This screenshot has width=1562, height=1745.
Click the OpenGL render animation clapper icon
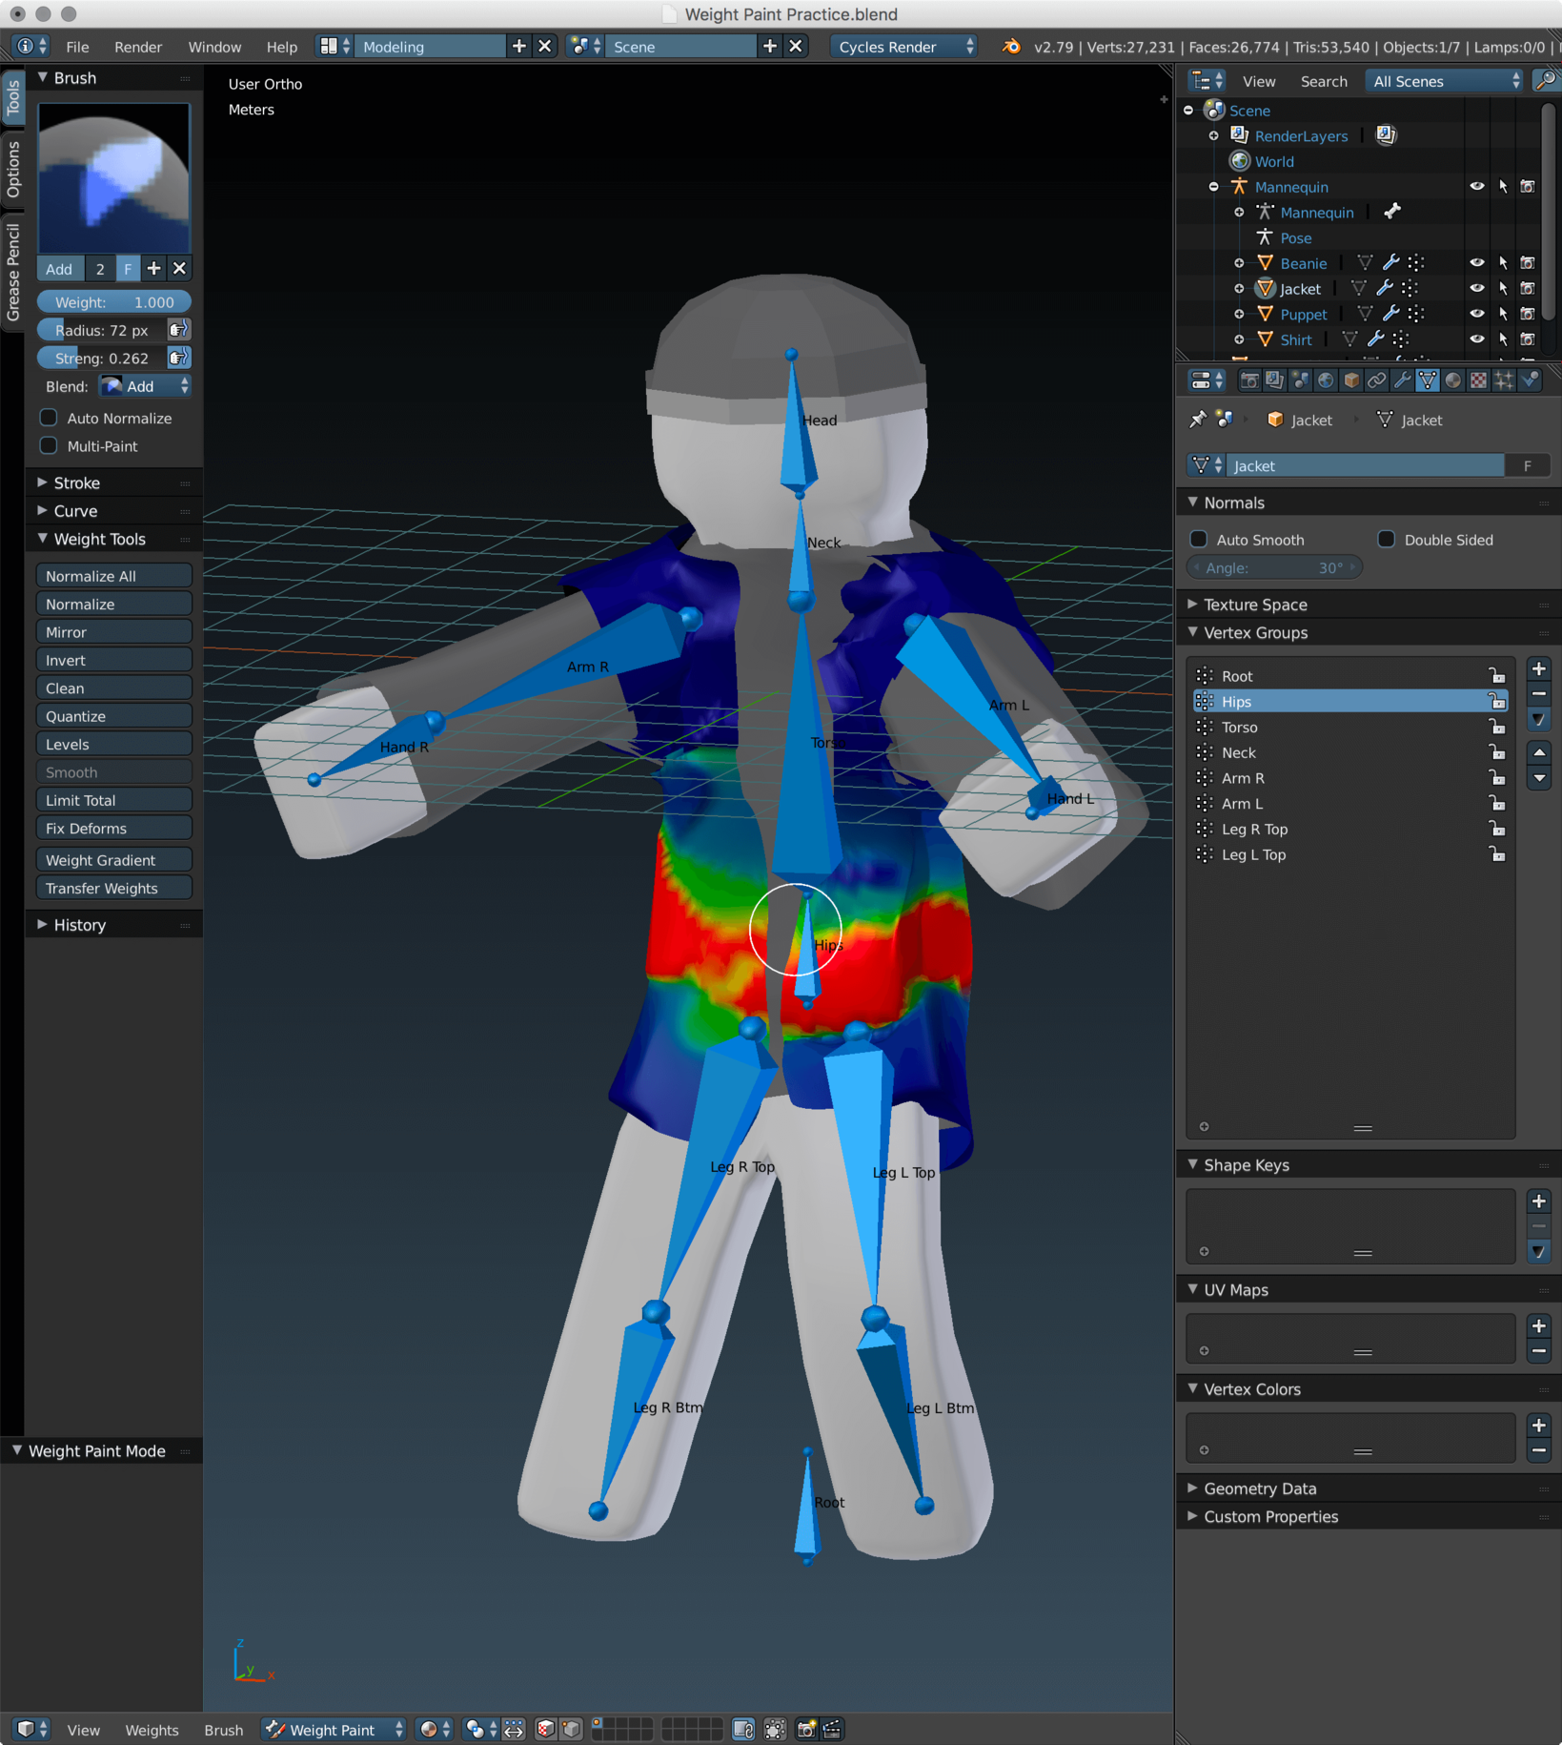832,1729
